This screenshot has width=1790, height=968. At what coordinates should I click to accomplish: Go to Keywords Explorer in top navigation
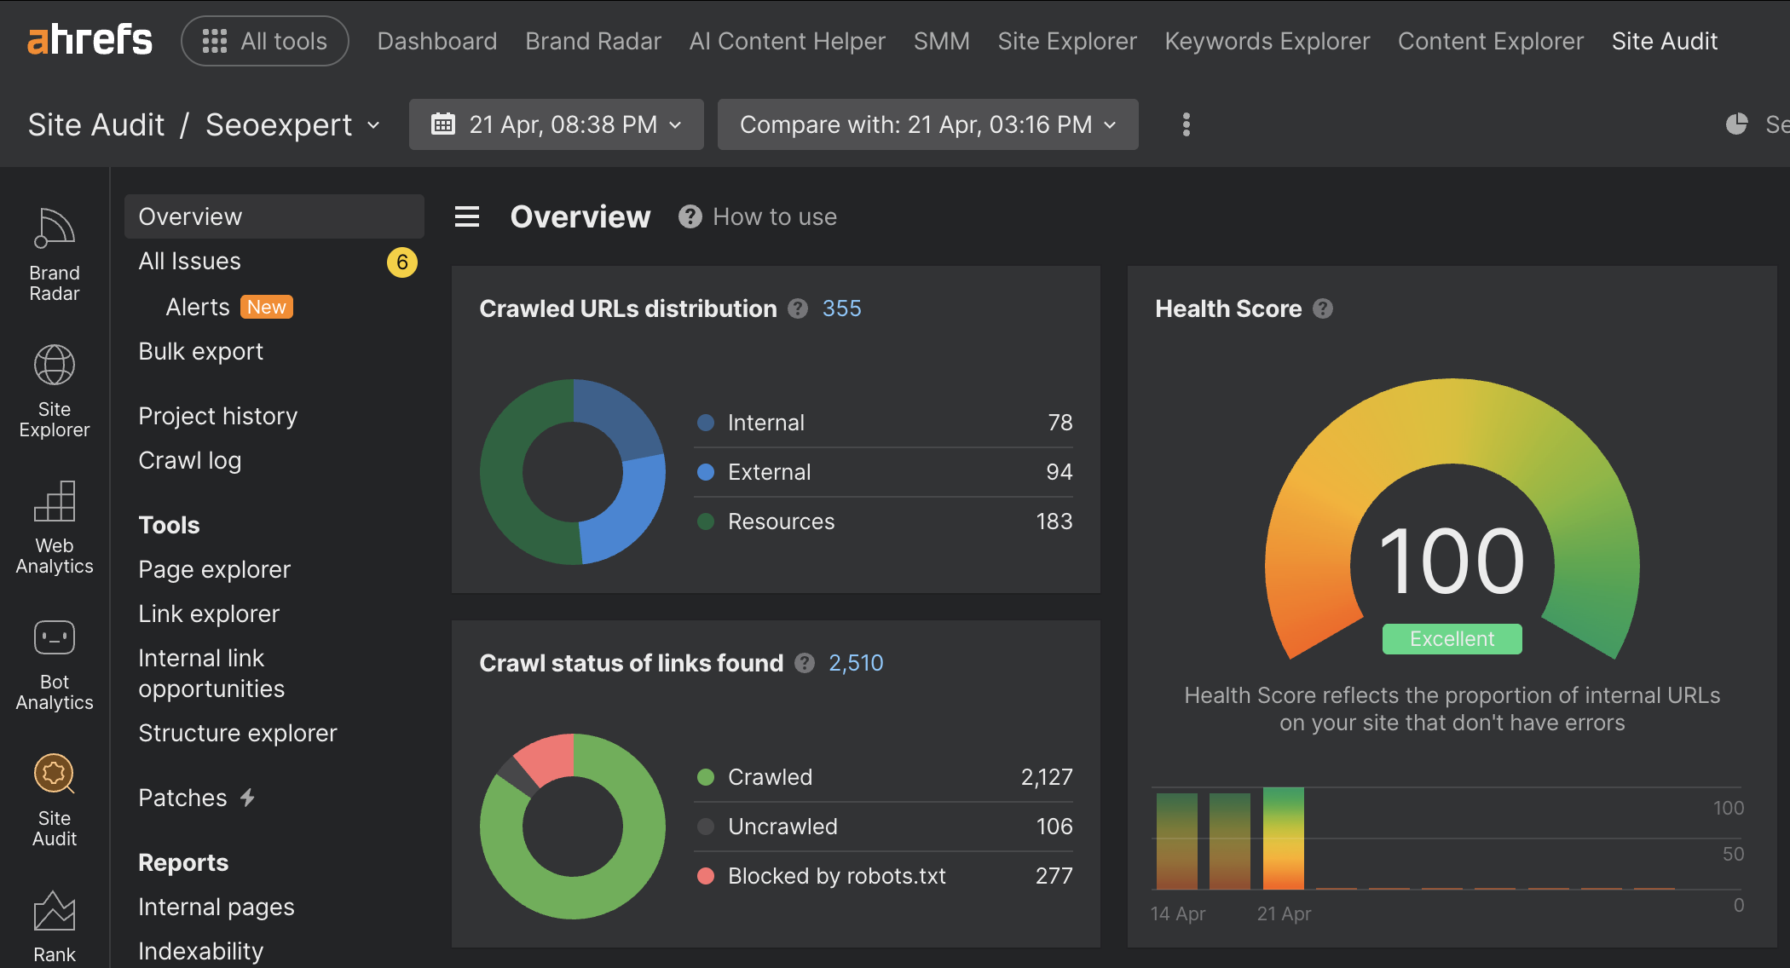tap(1267, 41)
